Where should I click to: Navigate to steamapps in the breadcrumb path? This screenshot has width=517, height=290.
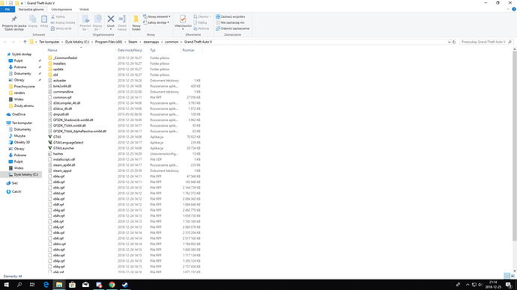151,42
